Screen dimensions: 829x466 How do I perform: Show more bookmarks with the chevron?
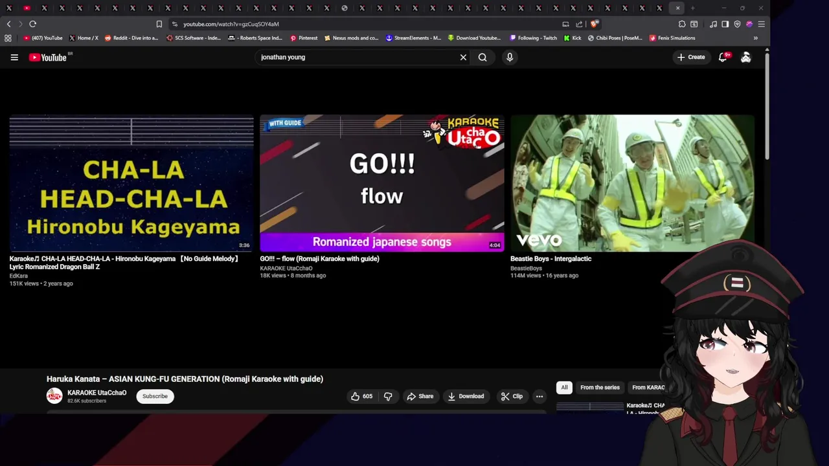tap(755, 38)
